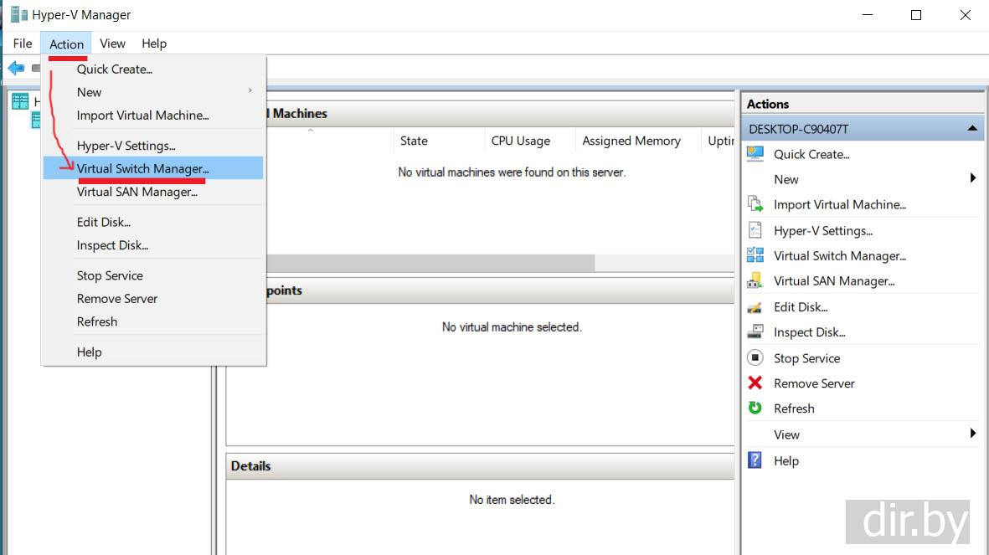Select Virtual SAN Manager in Action menu

(153, 192)
